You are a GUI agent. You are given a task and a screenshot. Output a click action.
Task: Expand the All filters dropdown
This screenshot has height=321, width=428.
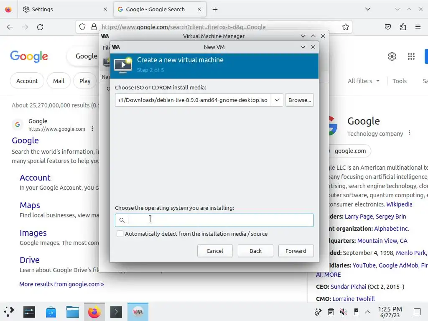364,81
